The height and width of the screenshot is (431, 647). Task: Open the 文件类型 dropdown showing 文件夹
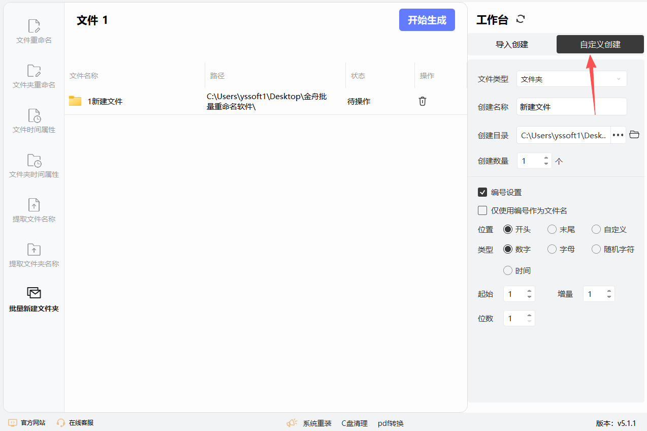(x=572, y=79)
